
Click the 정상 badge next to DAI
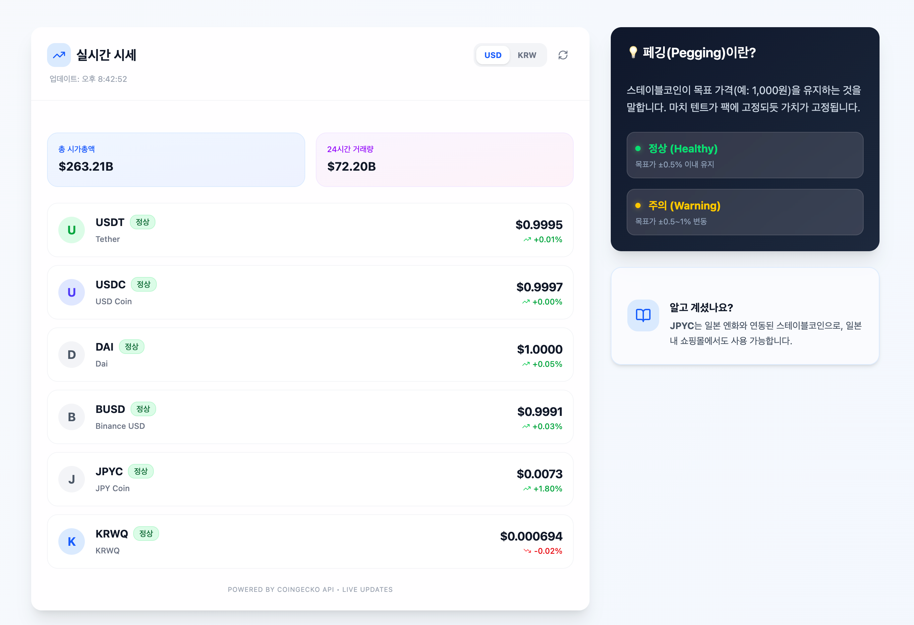click(x=131, y=347)
